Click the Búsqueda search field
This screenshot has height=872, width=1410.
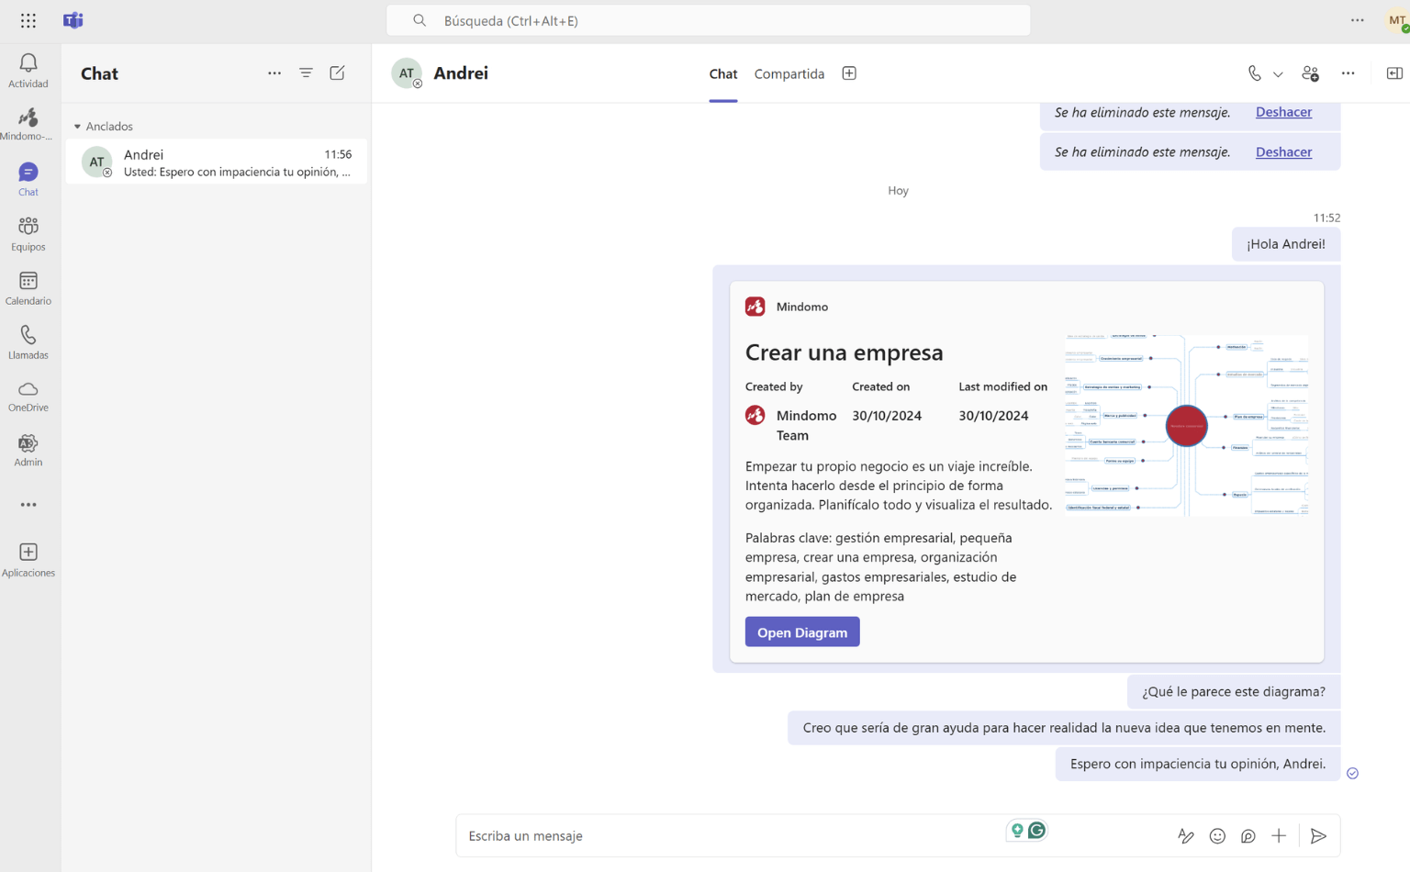709,20
